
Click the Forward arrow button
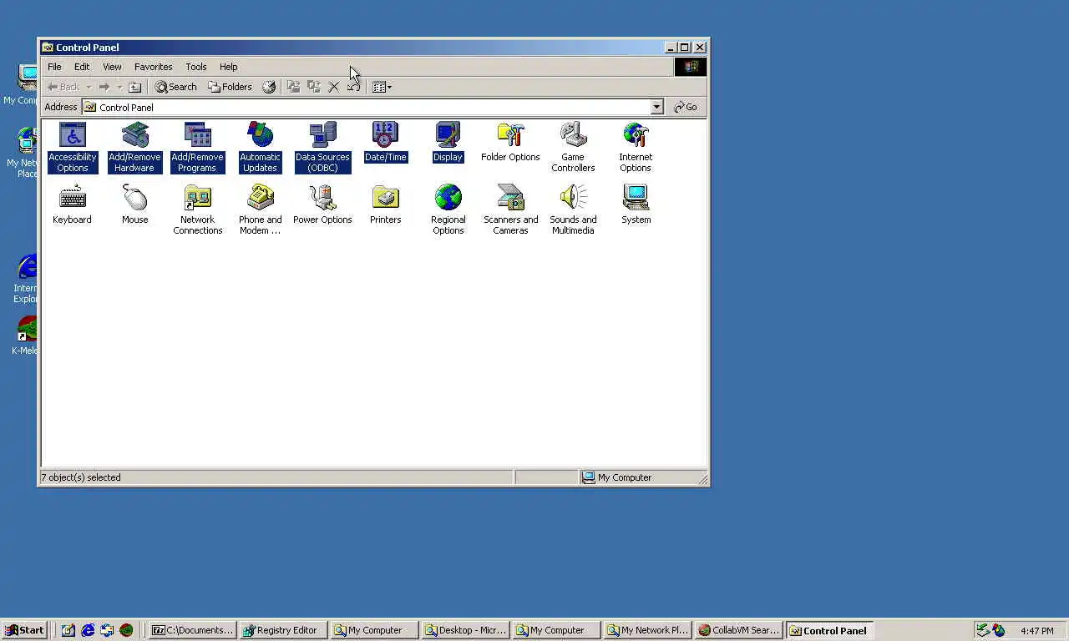104,87
